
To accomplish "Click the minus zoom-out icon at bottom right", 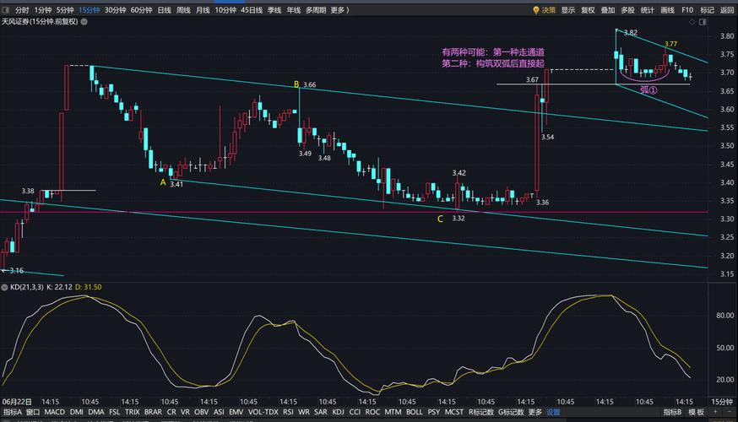I will click(730, 412).
